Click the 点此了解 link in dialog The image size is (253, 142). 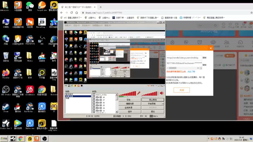(x=191, y=72)
